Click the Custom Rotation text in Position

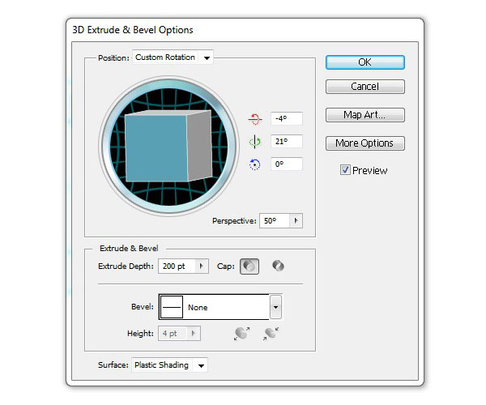[x=165, y=58]
